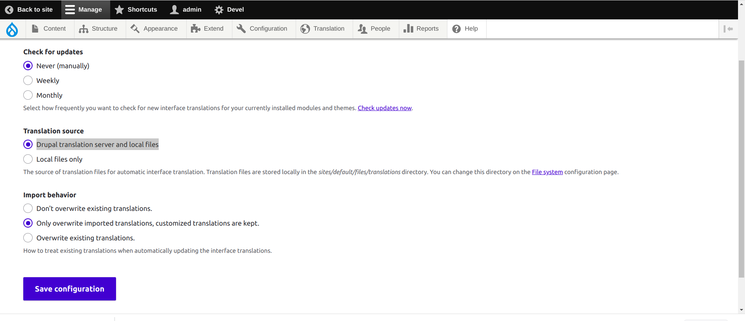Open the Shortcuts star menu
Image resolution: width=745 pixels, height=321 pixels.
pyautogui.click(x=136, y=10)
